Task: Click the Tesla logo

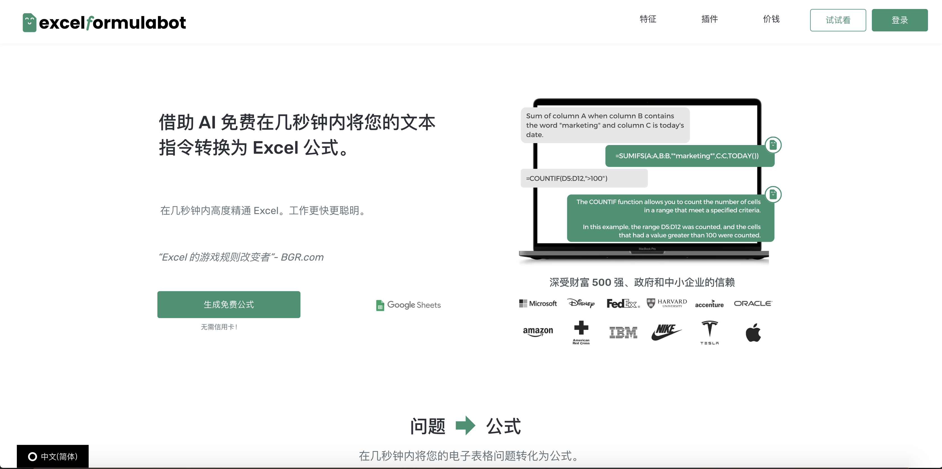Action: click(709, 332)
